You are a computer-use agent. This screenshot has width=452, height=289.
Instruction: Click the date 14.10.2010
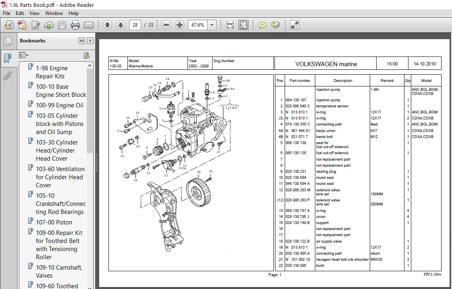tap(425, 64)
